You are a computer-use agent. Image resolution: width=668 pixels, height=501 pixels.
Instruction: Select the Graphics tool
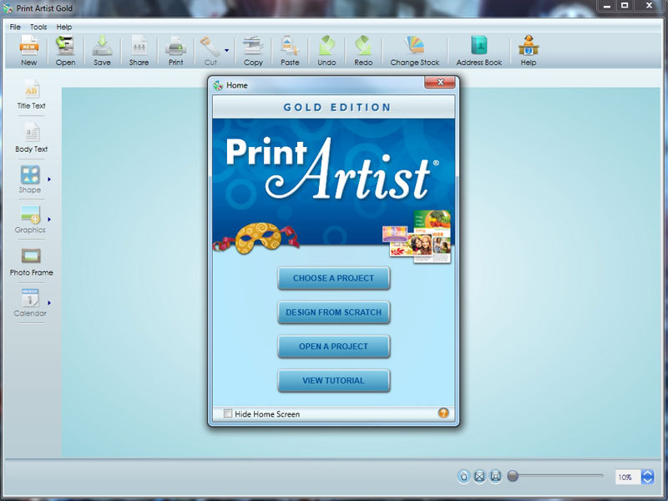click(30, 220)
